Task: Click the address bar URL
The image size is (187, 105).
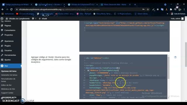Action: pos(59,9)
